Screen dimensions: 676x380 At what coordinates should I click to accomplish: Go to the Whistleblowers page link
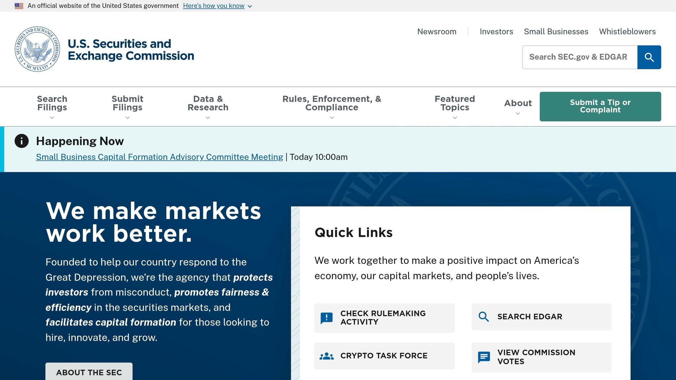tap(627, 32)
